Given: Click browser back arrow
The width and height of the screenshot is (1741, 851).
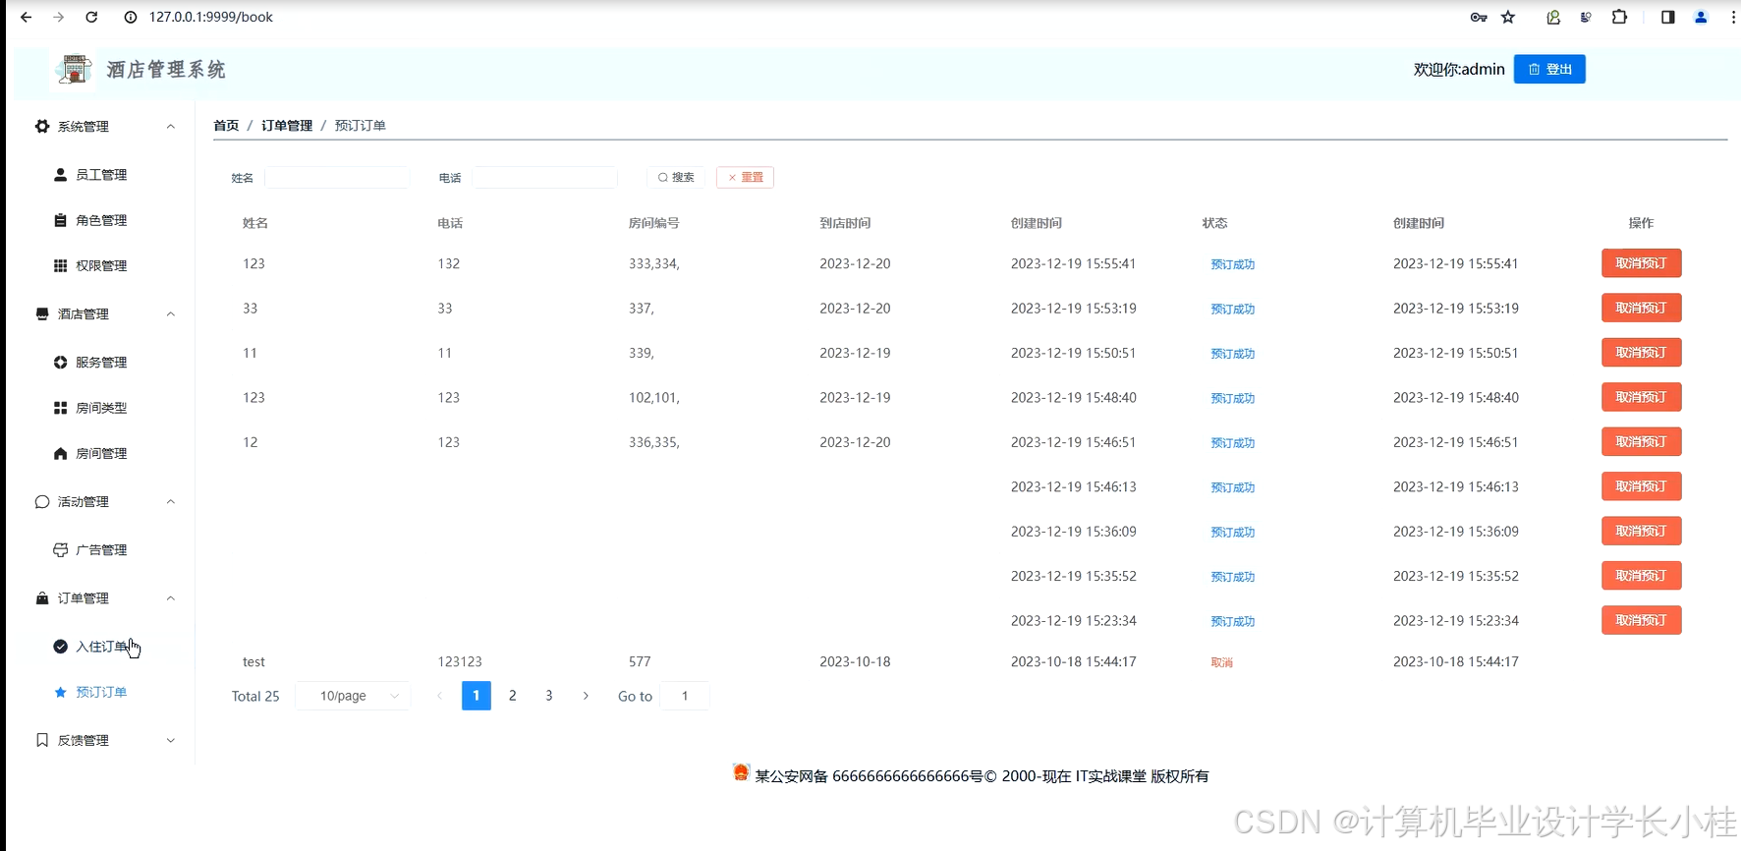Looking at the screenshot, I should (x=27, y=17).
